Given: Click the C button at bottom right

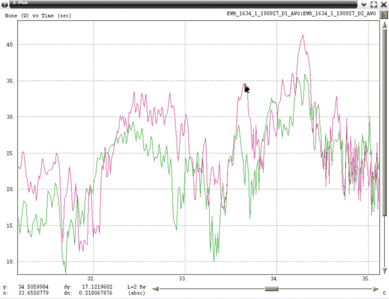Looking at the screenshot, I should [384, 294].
